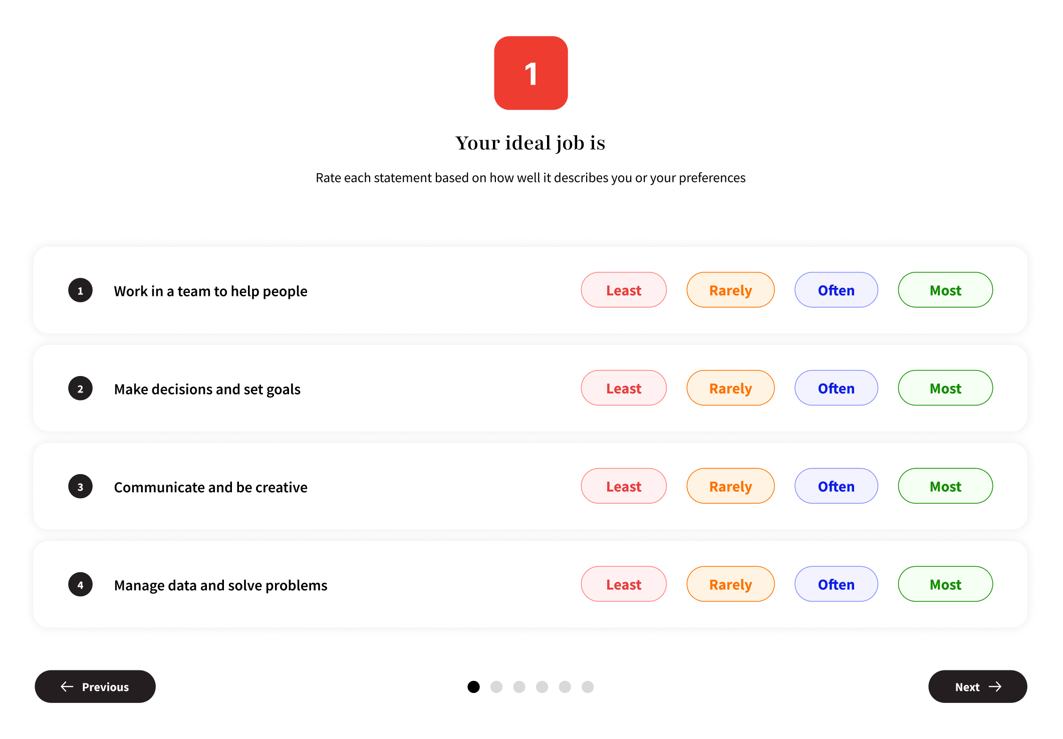Click the number 1 circle beside team statement
The width and height of the screenshot is (1063, 739).
[x=80, y=290]
